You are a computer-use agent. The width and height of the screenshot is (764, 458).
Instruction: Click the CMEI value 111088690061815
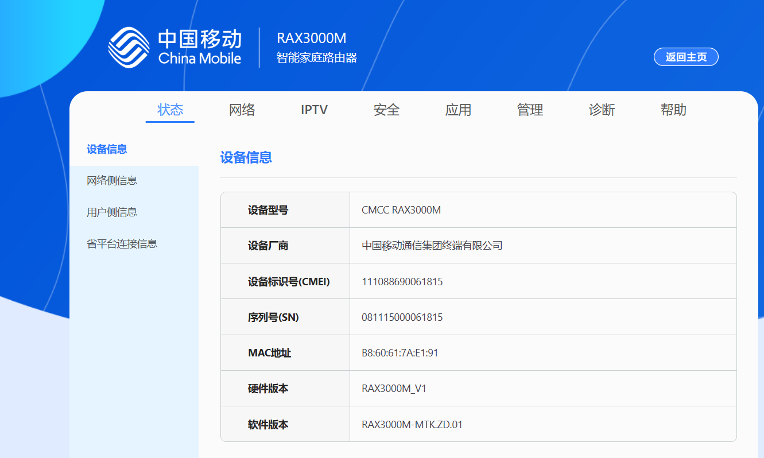402,282
